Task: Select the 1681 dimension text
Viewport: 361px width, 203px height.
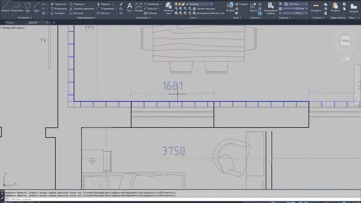Action: (x=173, y=86)
